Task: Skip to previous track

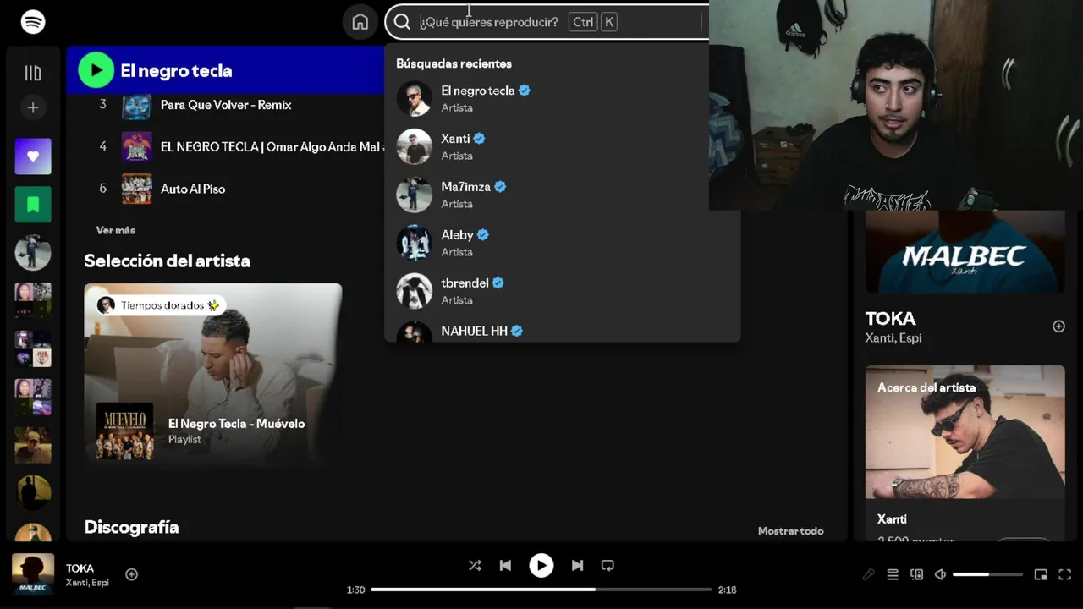Action: pos(505,565)
